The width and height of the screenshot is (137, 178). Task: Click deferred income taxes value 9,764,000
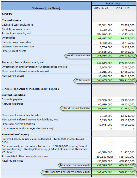106,47
